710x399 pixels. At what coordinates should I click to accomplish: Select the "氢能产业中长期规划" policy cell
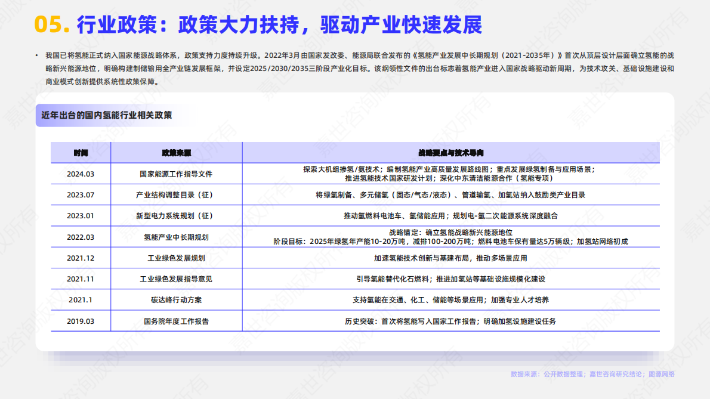(176, 237)
